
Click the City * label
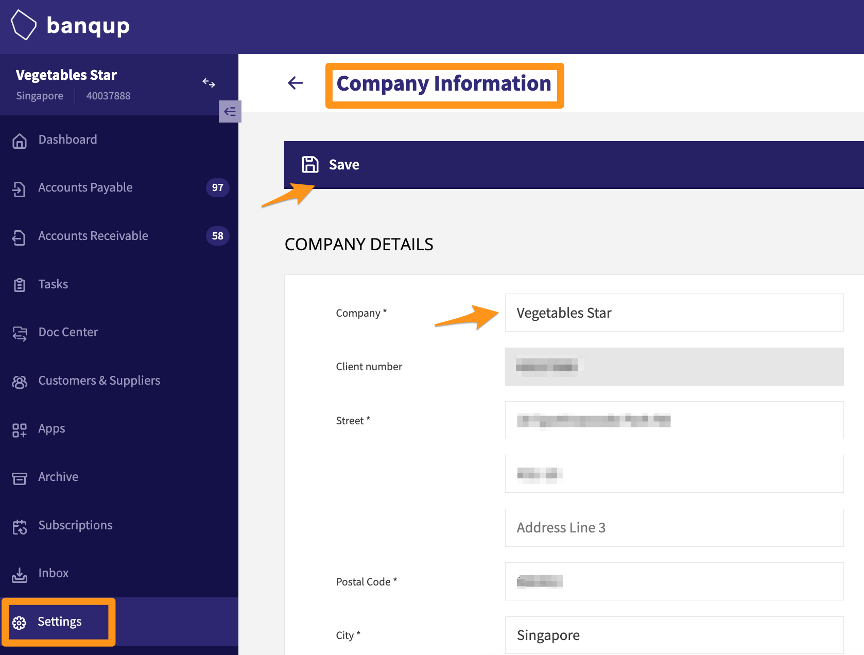[348, 635]
